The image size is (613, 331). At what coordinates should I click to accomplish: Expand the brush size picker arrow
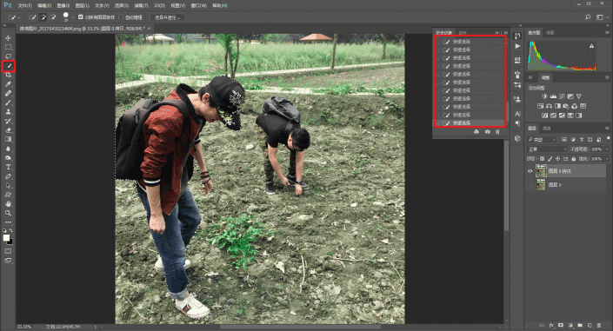(73, 17)
